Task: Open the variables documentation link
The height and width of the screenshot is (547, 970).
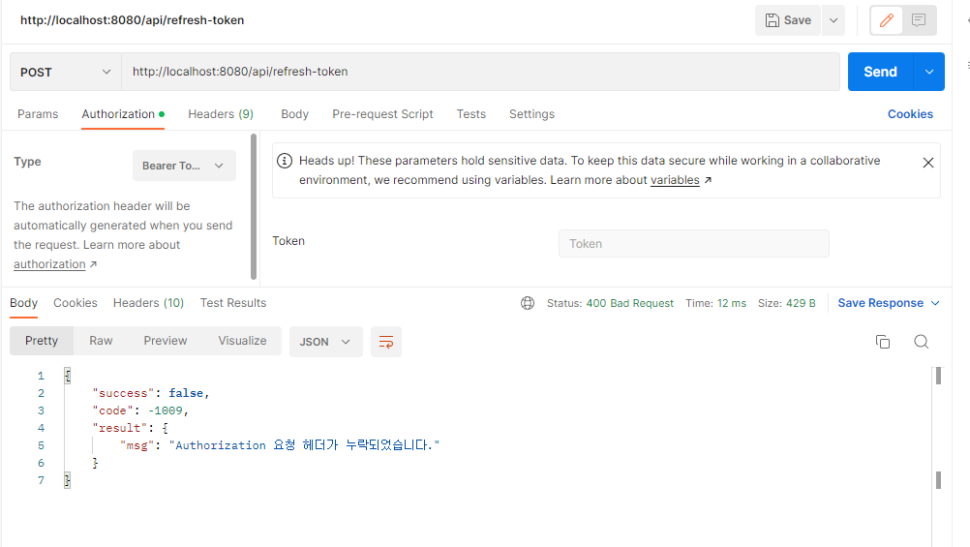Action: coord(675,180)
